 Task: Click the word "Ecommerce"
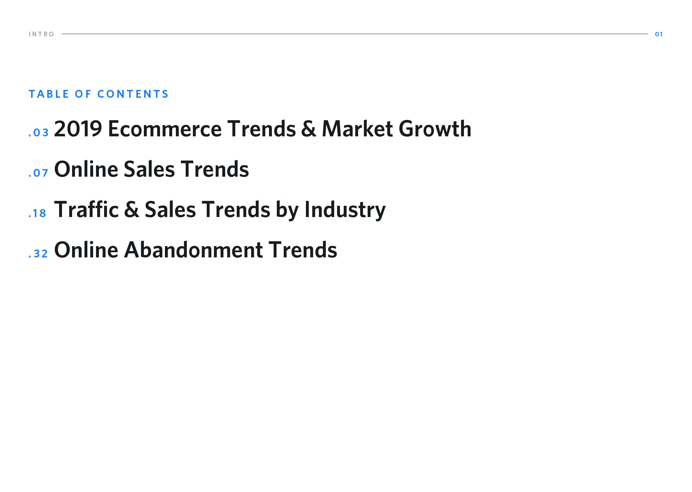(165, 129)
